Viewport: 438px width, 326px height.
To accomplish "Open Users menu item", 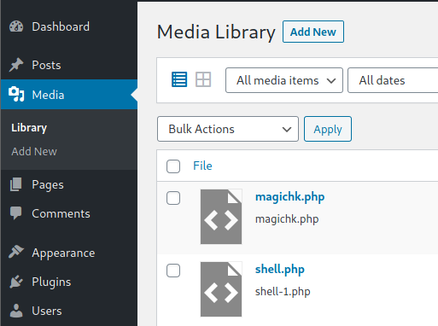I will click(x=69, y=311).
